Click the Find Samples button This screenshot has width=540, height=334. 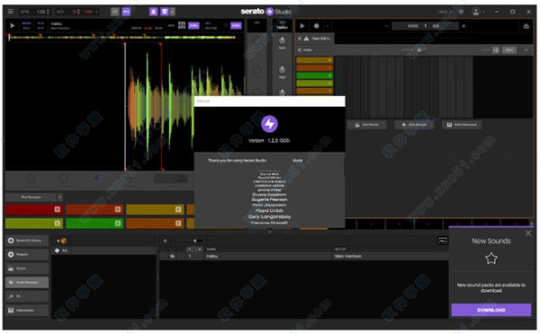point(31,198)
